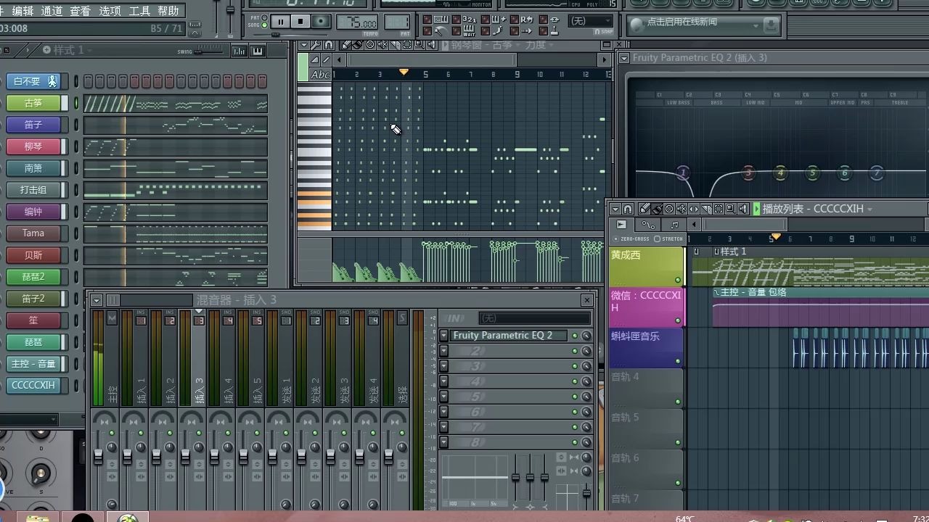Open Fruity Parametric EQ 2 slot menu arrow
This screenshot has height=522, width=929.
coord(443,336)
